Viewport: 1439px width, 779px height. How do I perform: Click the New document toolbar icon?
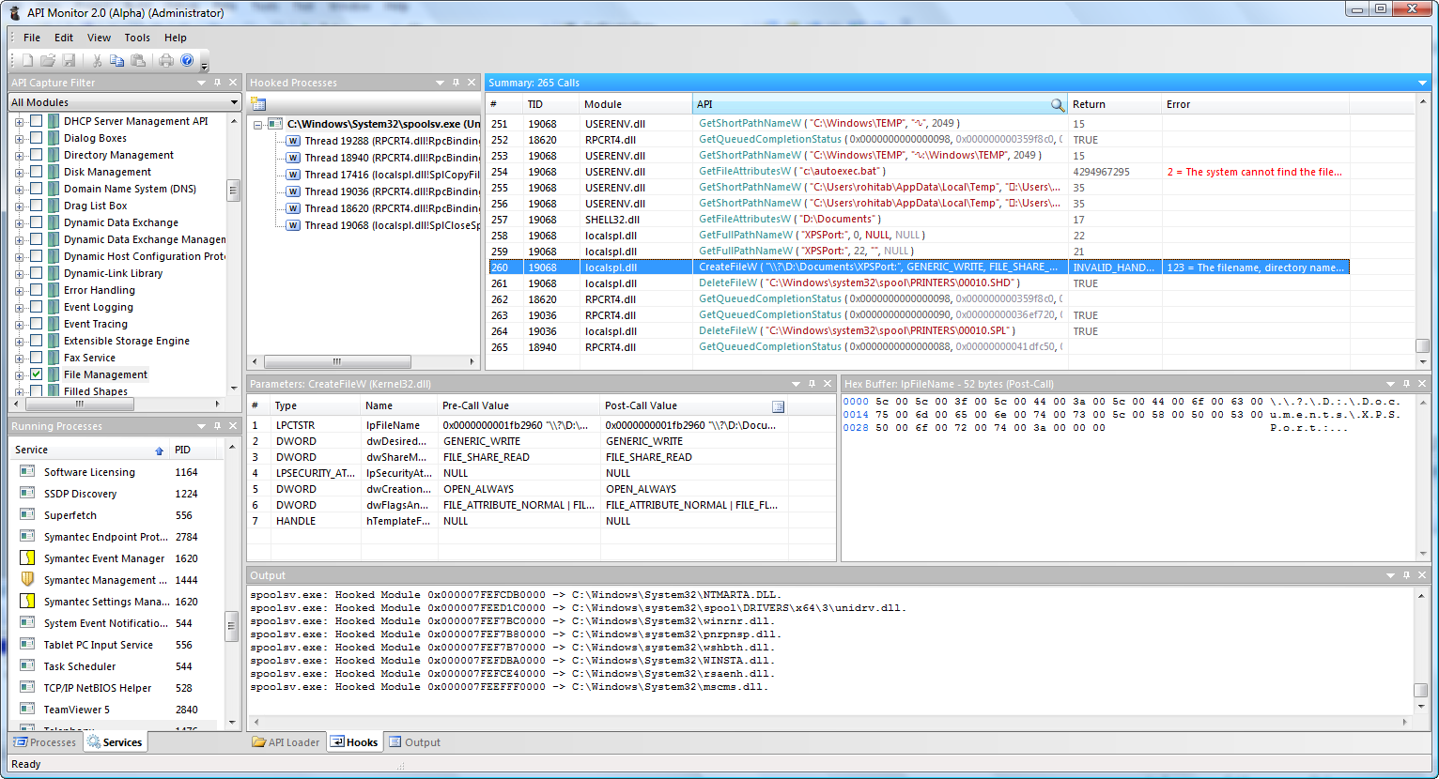(27, 60)
